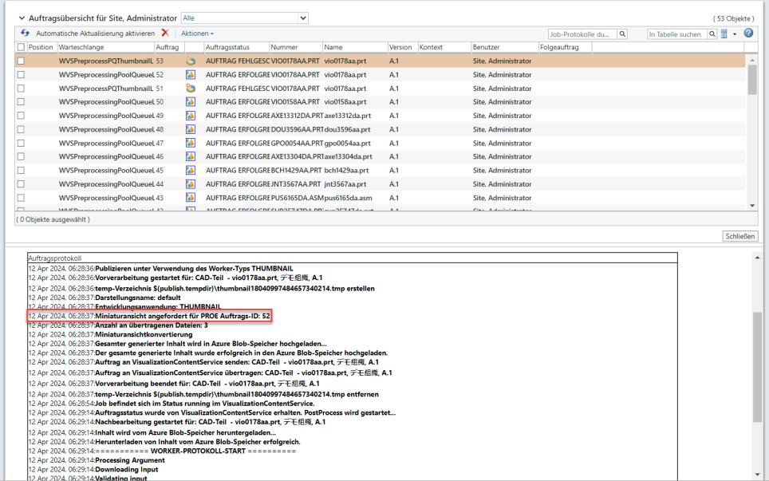Open the table view settings icon
The height and width of the screenshot is (481, 769).
tap(724, 34)
